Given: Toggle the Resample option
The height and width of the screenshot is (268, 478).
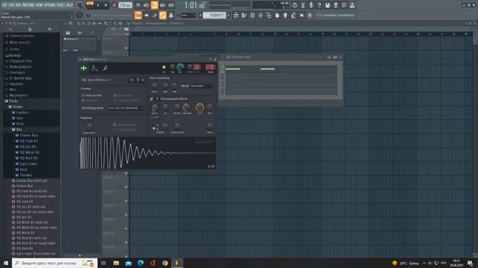Looking at the screenshot, I should (90, 100).
